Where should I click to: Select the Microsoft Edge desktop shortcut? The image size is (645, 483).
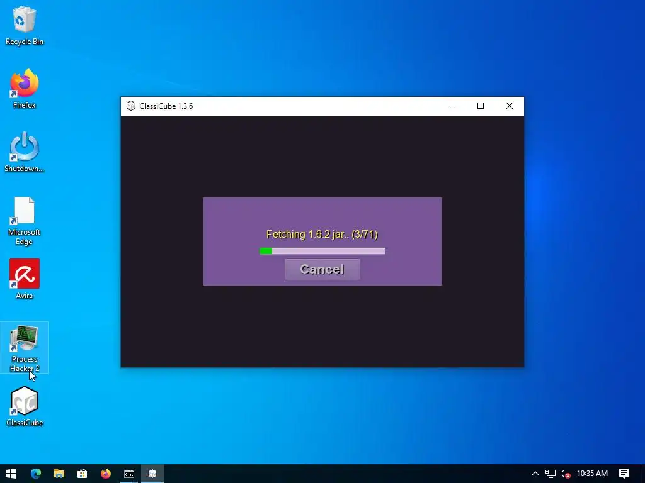coord(25,221)
